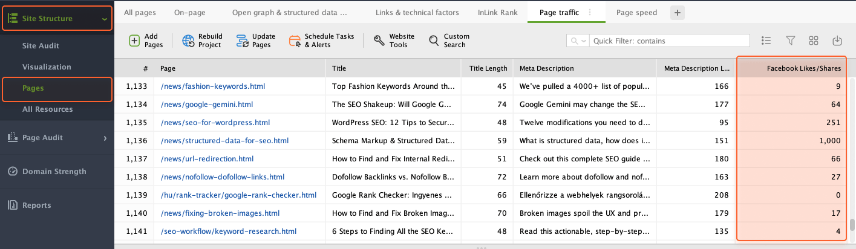Click the export download icon
The image size is (856, 249).
pyautogui.click(x=837, y=40)
